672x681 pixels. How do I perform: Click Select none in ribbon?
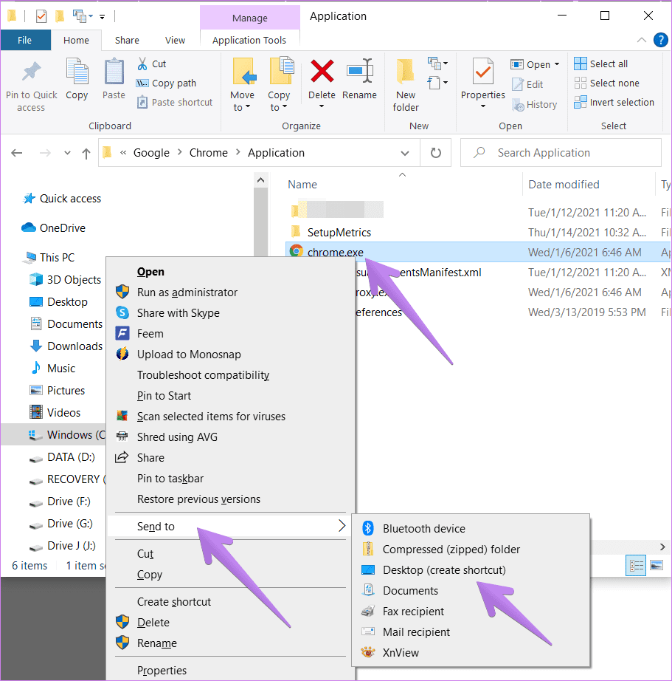[606, 83]
